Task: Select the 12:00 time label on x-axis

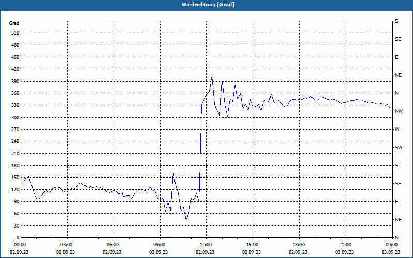Action: tap(206, 245)
